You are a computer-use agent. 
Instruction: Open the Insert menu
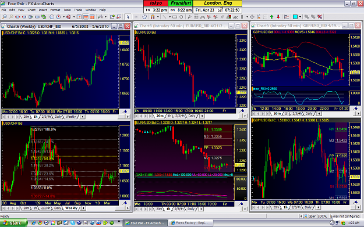(43, 10)
